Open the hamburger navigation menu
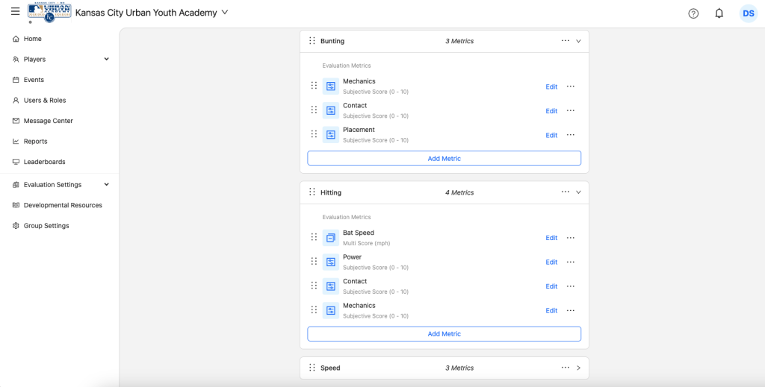 coord(15,12)
